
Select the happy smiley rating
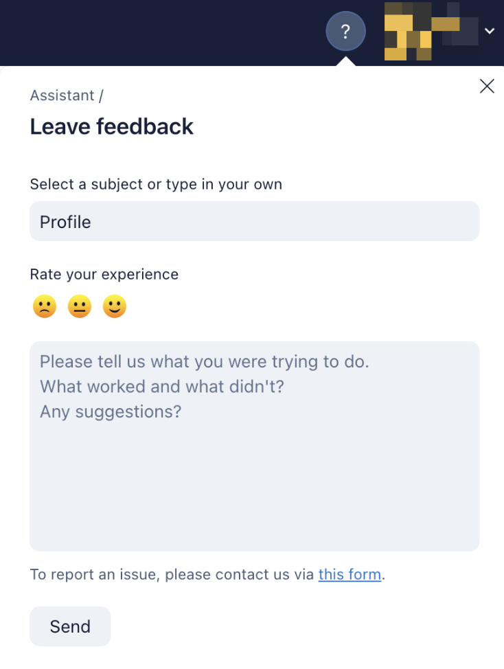[x=115, y=306]
